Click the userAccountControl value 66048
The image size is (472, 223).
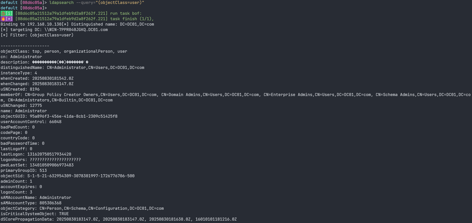click(55, 122)
